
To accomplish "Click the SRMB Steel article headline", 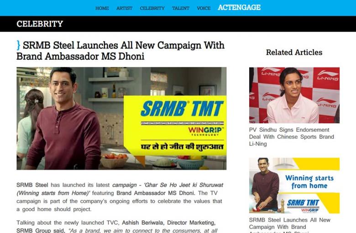I will [x=120, y=51].
